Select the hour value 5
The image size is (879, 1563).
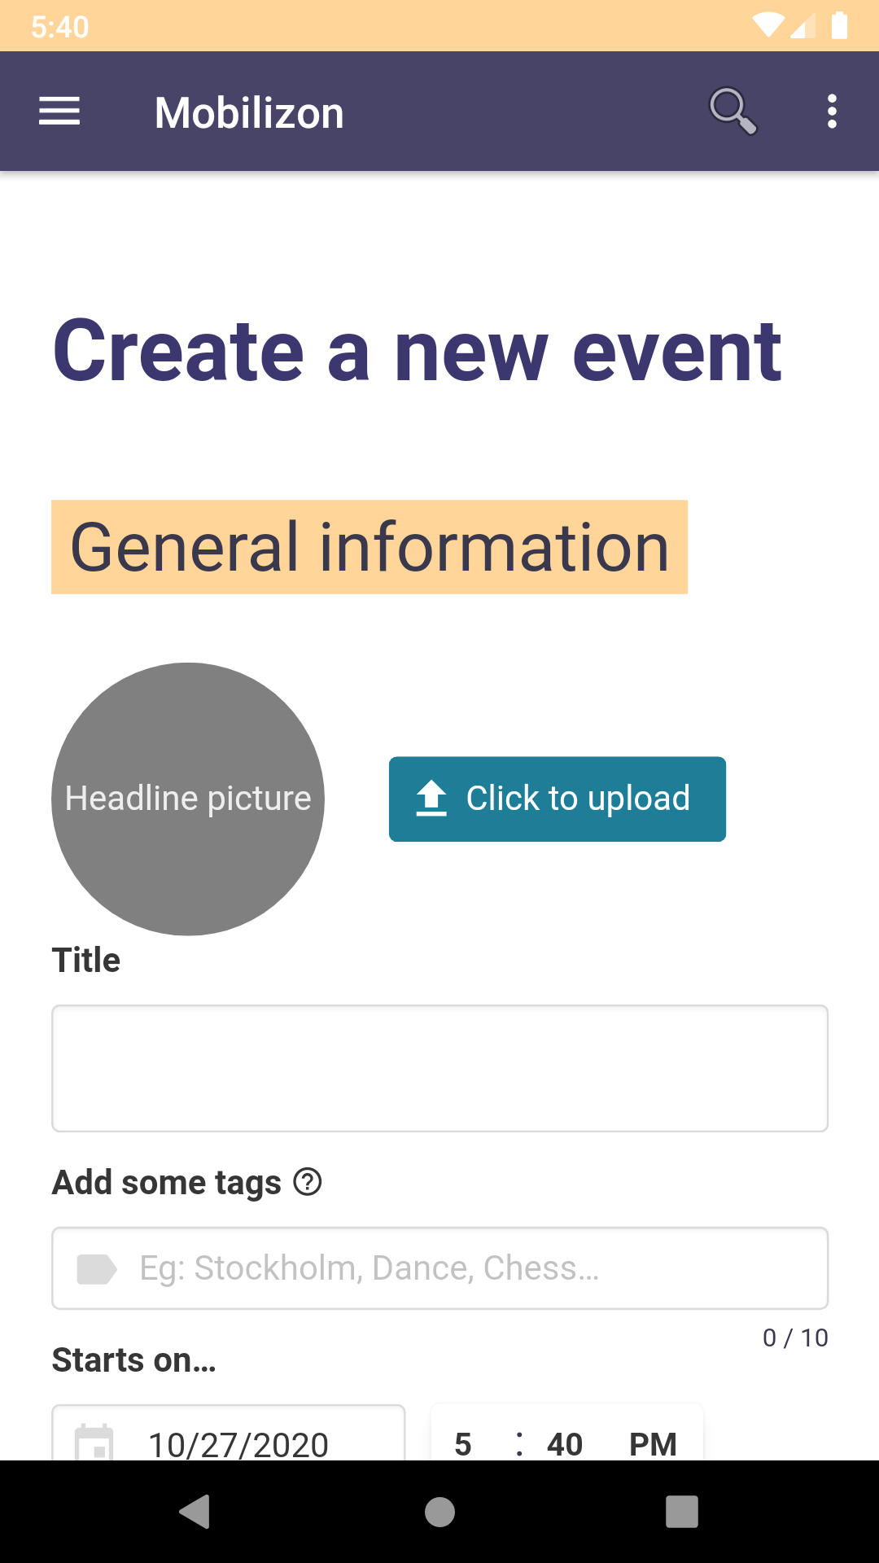pos(463,1444)
